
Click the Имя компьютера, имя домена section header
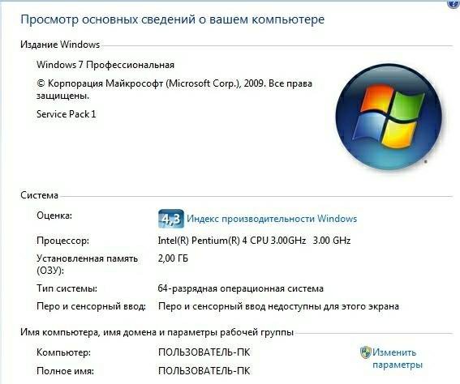[157, 332]
